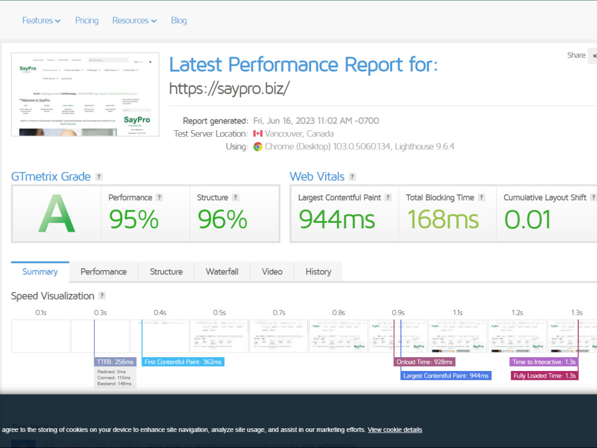Click the 95% Performance score
Viewport: 597px width, 448px height.
pyautogui.click(x=134, y=220)
